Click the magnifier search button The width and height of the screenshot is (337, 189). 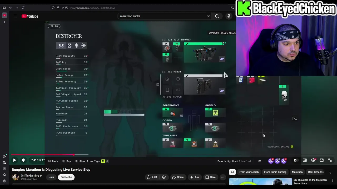point(217,16)
